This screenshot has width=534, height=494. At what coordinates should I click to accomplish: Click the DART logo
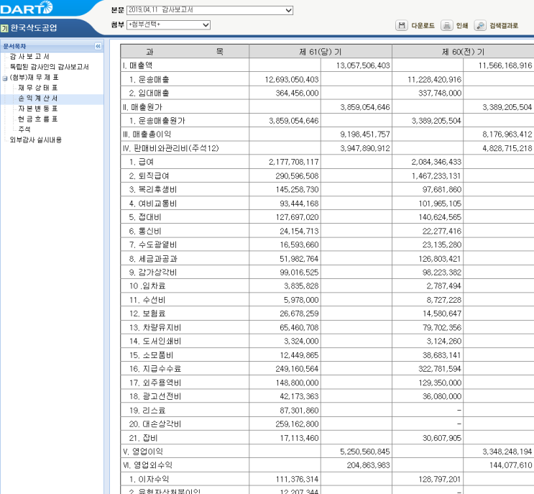click(27, 8)
